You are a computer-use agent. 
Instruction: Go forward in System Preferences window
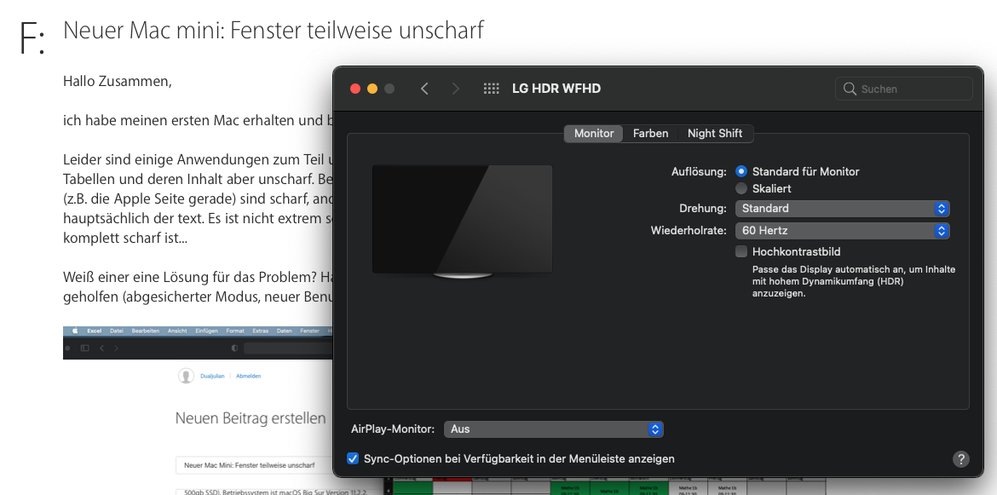[x=455, y=89]
